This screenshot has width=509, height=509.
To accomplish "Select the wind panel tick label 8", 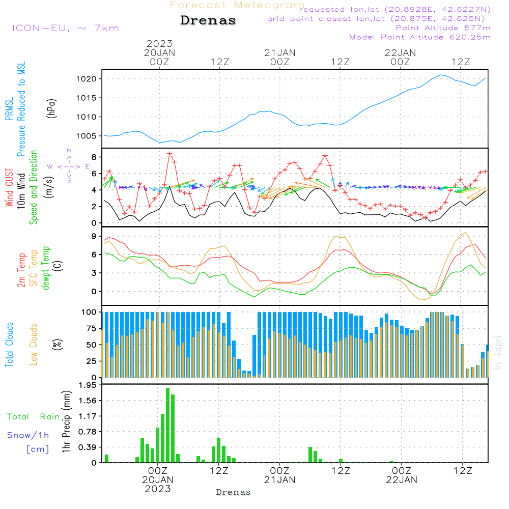I will (x=94, y=157).
